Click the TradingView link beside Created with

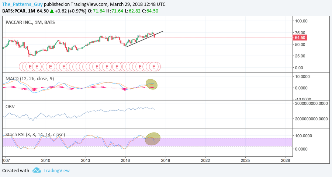click(56, 171)
